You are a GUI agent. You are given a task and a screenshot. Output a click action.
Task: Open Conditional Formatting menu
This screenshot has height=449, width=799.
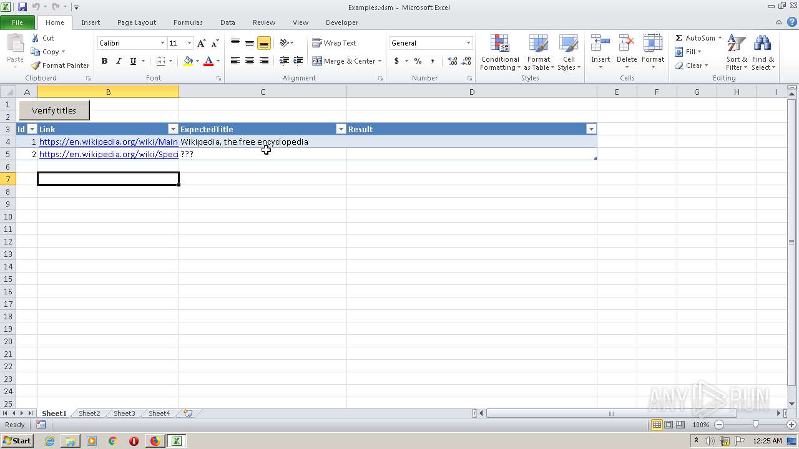click(x=500, y=52)
